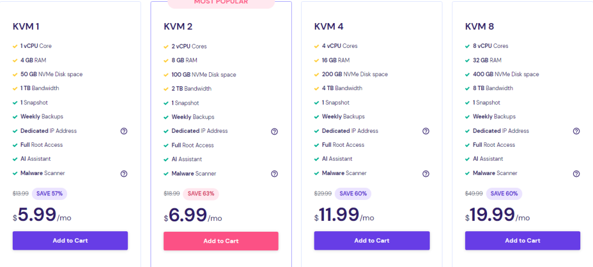Add KVM 1 plan to cart
593x267 pixels.
pyautogui.click(x=70, y=240)
